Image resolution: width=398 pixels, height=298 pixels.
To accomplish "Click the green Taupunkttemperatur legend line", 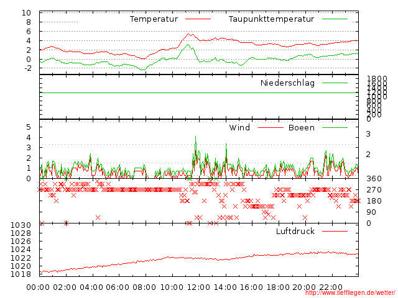I will (x=335, y=19).
